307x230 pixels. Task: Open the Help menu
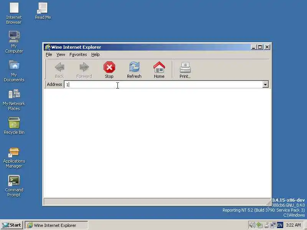click(95, 54)
